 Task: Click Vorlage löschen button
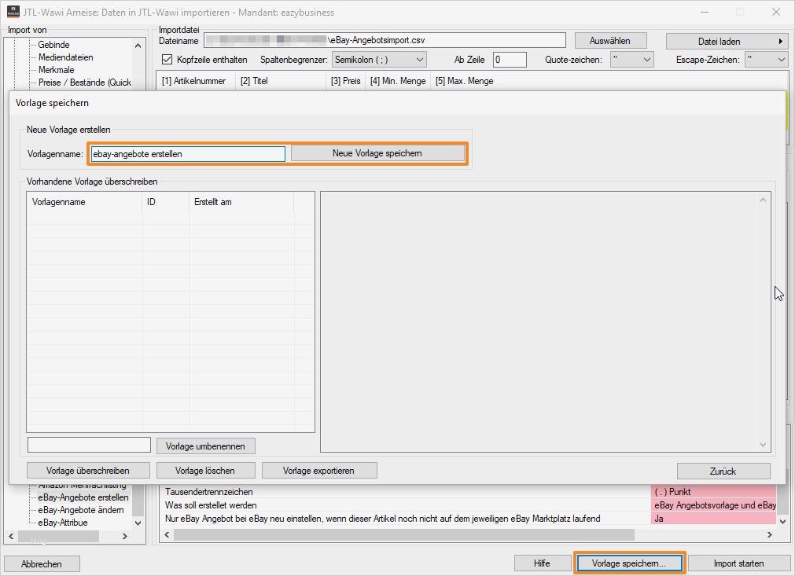[205, 470]
